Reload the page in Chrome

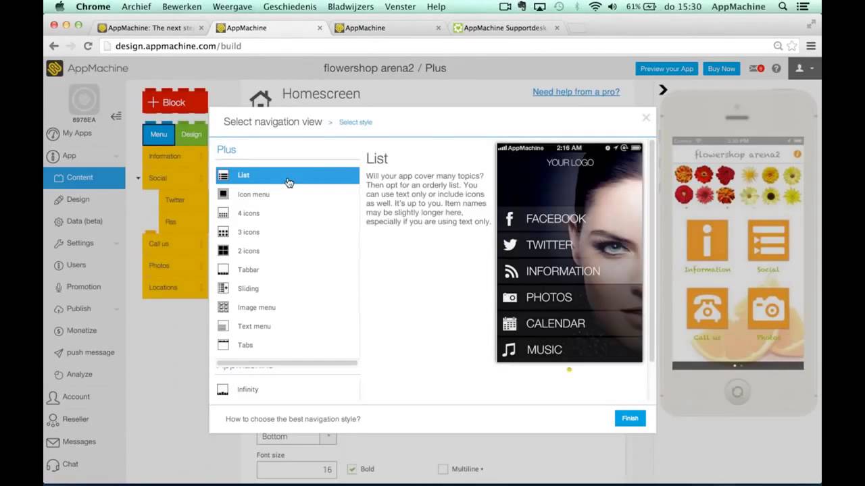(x=88, y=46)
